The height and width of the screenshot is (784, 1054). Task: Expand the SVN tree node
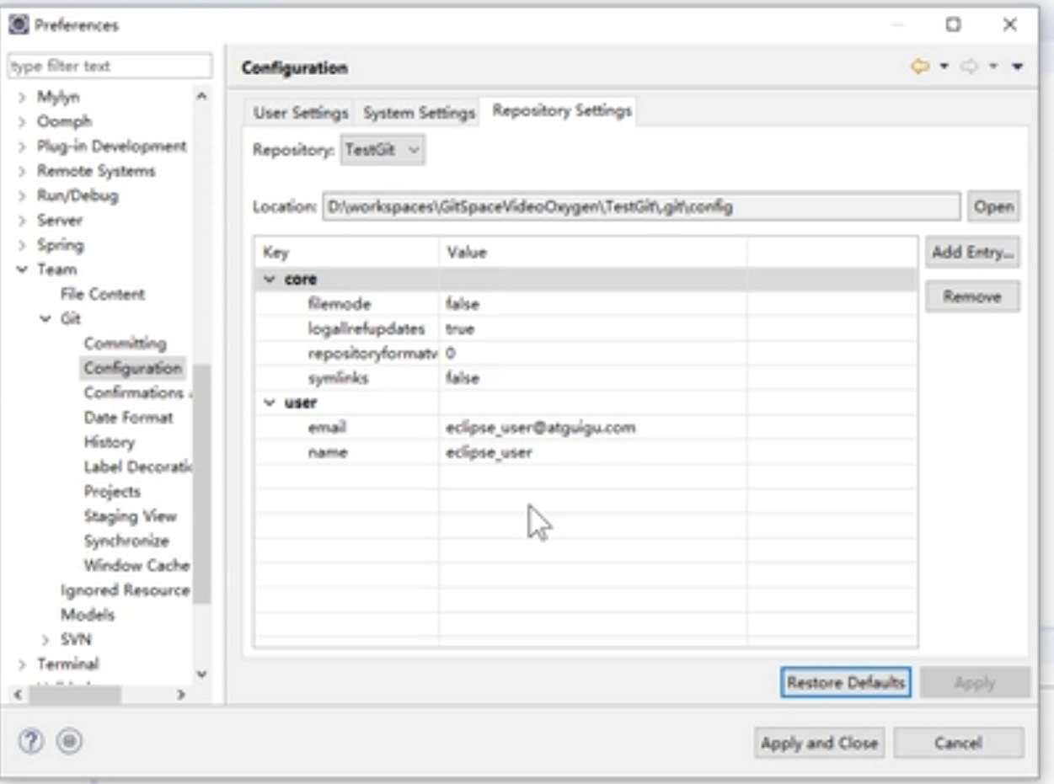pos(46,640)
